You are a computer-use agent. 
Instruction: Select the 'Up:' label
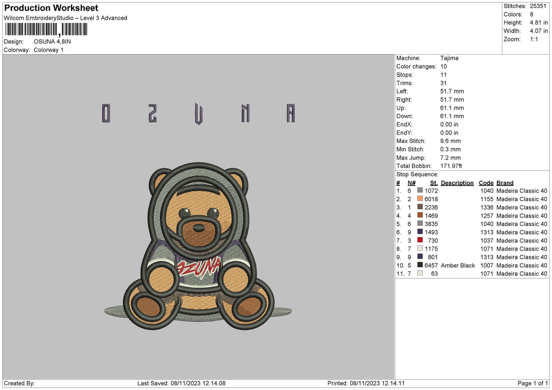coord(402,108)
